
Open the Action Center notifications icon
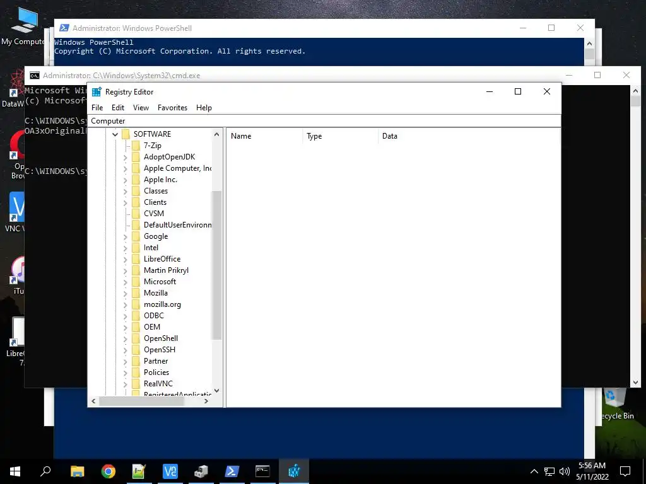(x=625, y=471)
